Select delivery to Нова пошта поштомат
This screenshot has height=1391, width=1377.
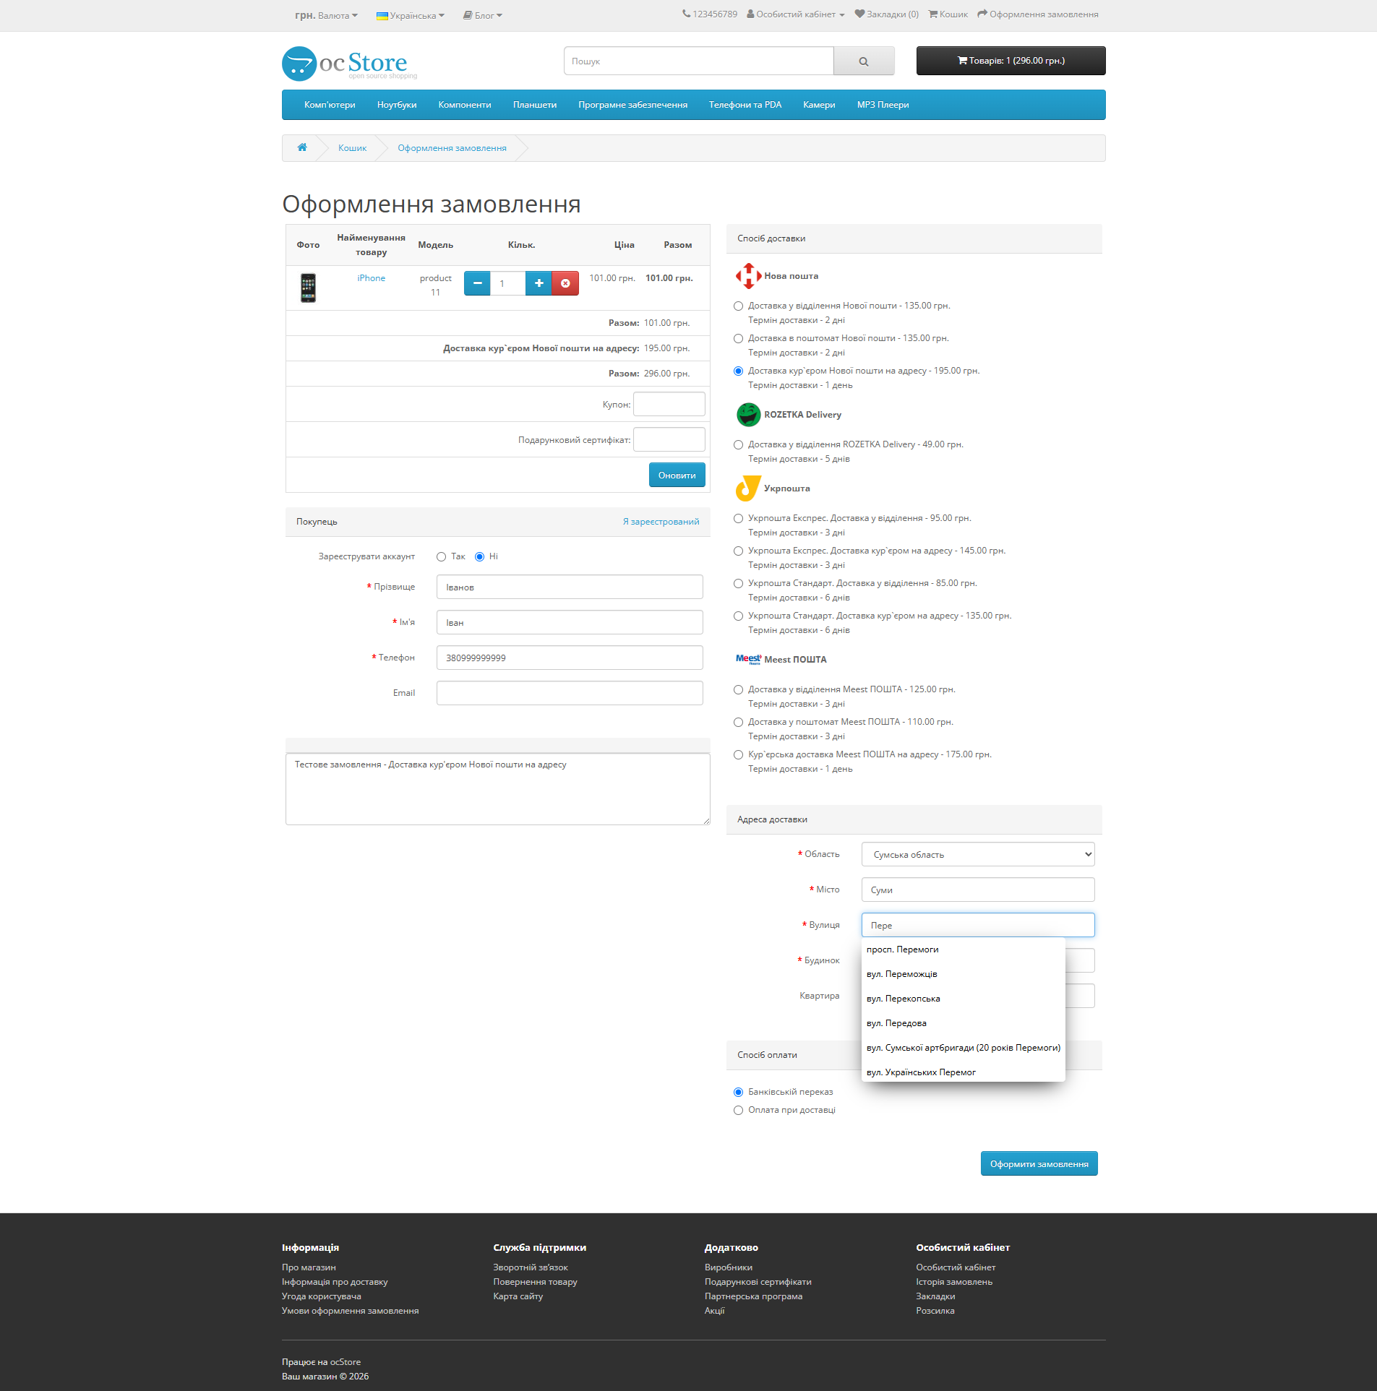738,339
